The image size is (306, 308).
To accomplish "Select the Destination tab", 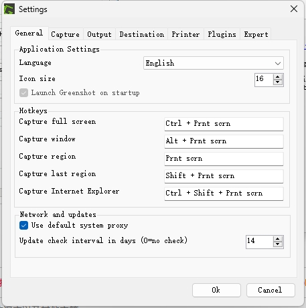I will pyautogui.click(x=142, y=34).
